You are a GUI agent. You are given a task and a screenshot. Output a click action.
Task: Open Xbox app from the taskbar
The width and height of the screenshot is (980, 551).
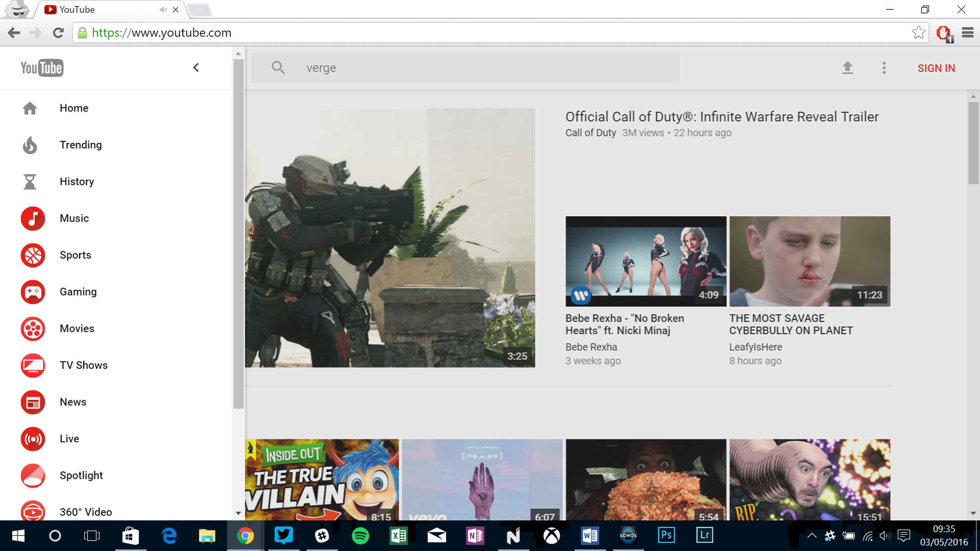[551, 535]
